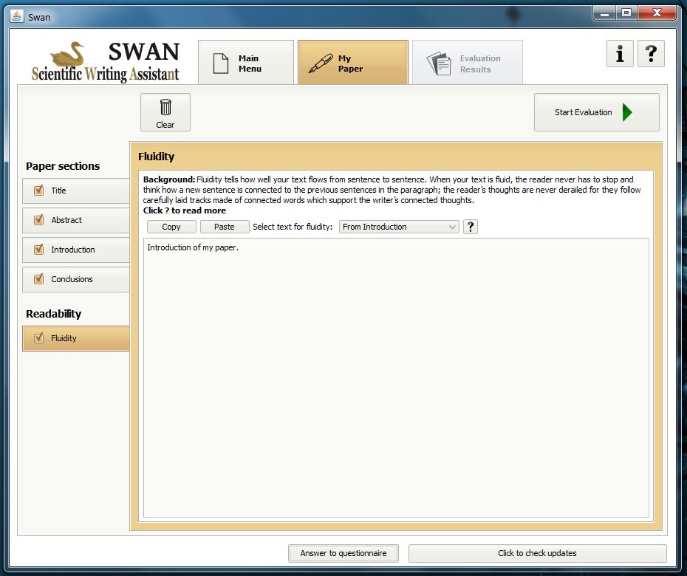Minimize the Swan window
Screen dimensions: 687x576
pyautogui.click(x=604, y=13)
